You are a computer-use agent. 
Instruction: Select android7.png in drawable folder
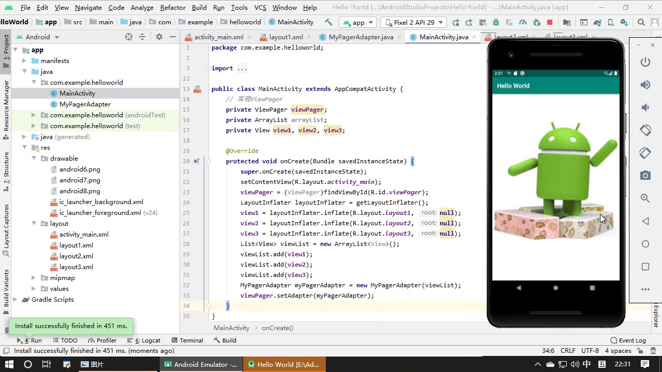(80, 180)
